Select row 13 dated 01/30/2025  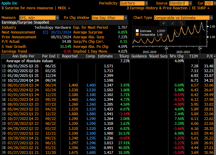(x=108, y=76)
